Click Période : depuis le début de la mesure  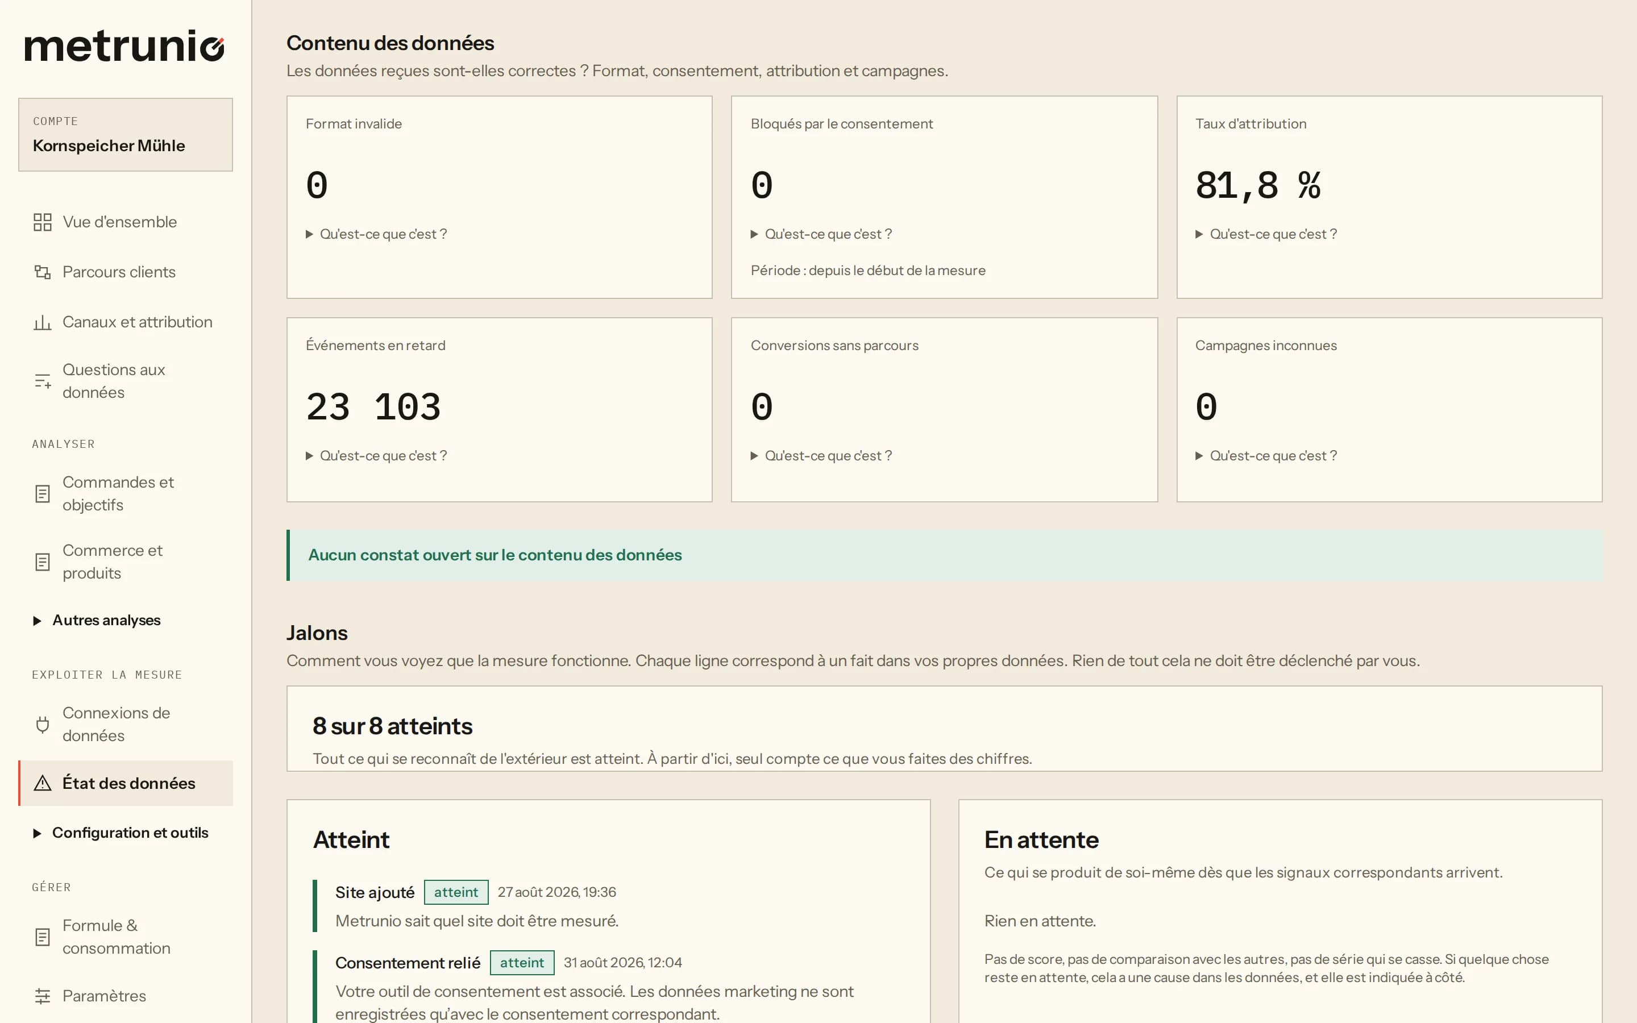point(868,271)
